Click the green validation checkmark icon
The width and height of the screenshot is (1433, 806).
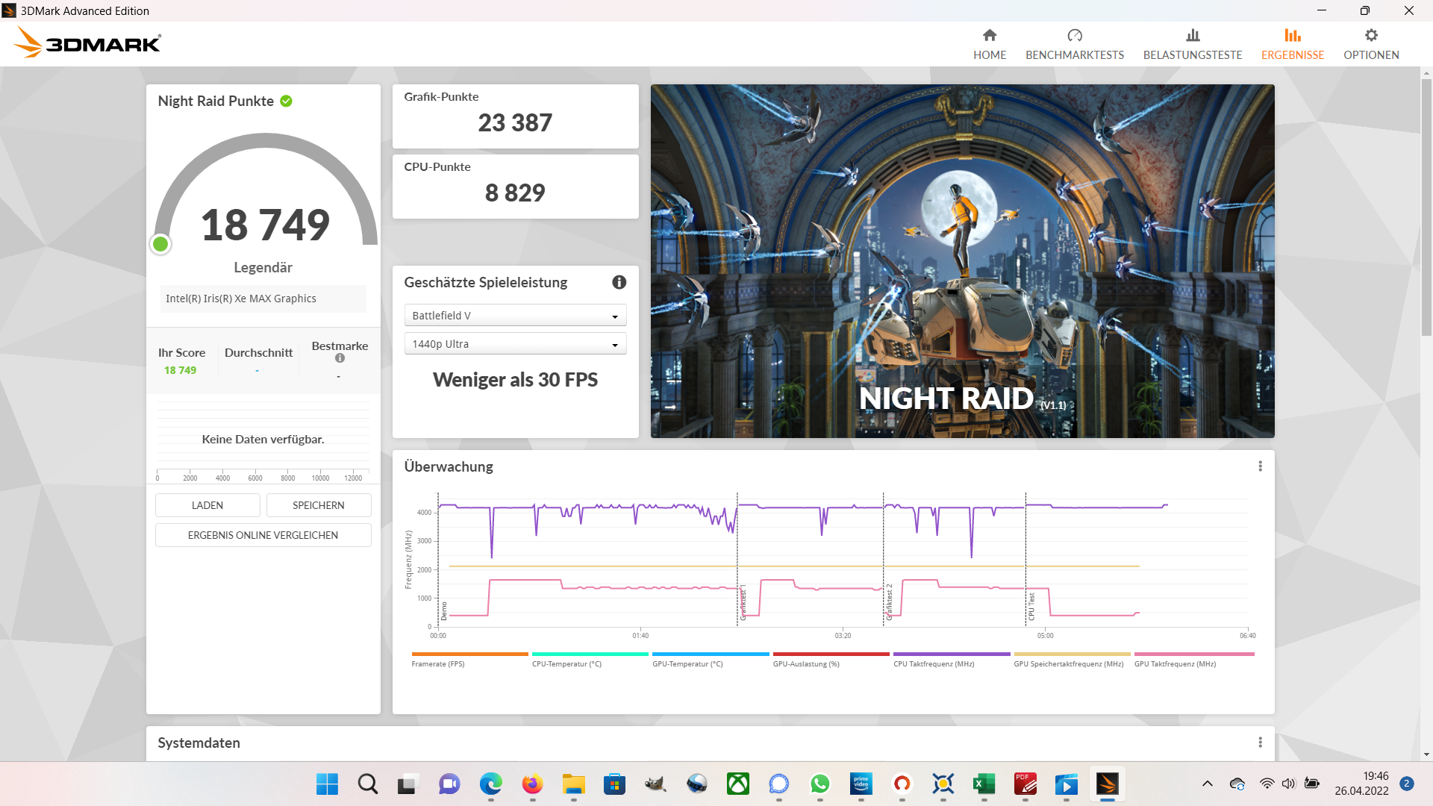[x=286, y=101]
